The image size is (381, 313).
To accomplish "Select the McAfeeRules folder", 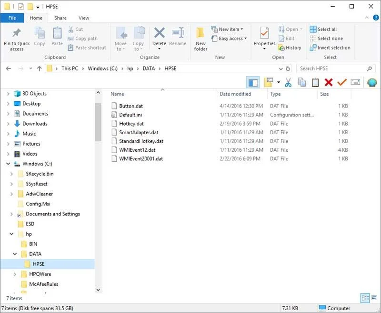I will [x=43, y=284].
